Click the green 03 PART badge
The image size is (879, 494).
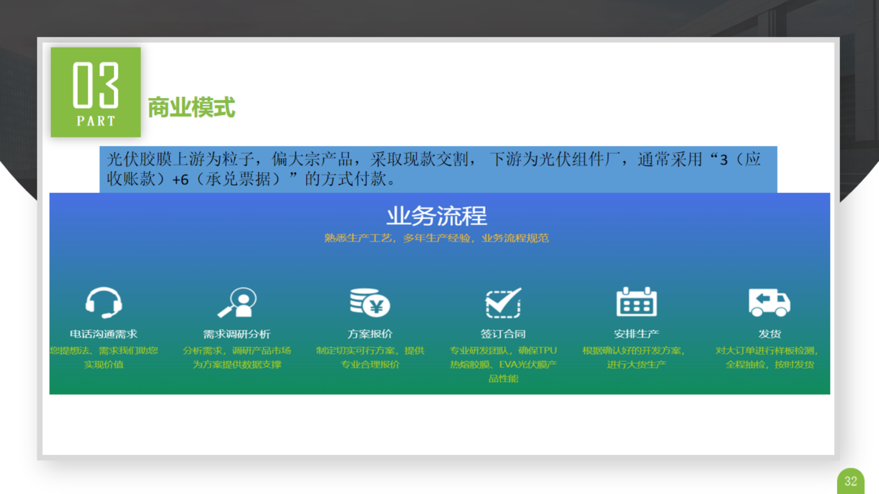click(96, 92)
